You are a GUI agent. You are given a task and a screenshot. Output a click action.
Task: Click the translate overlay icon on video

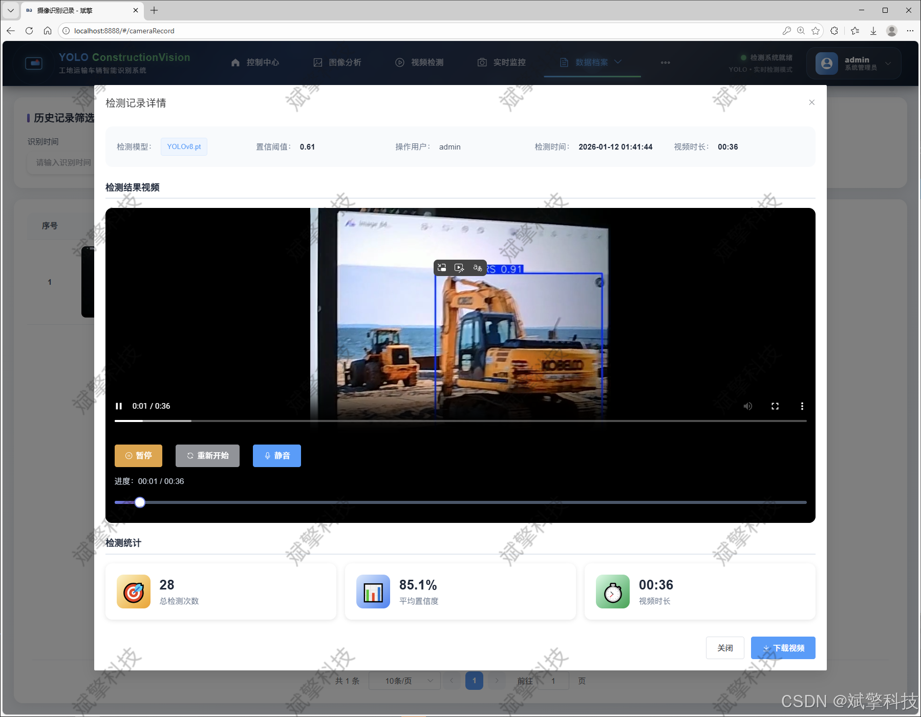click(x=478, y=268)
